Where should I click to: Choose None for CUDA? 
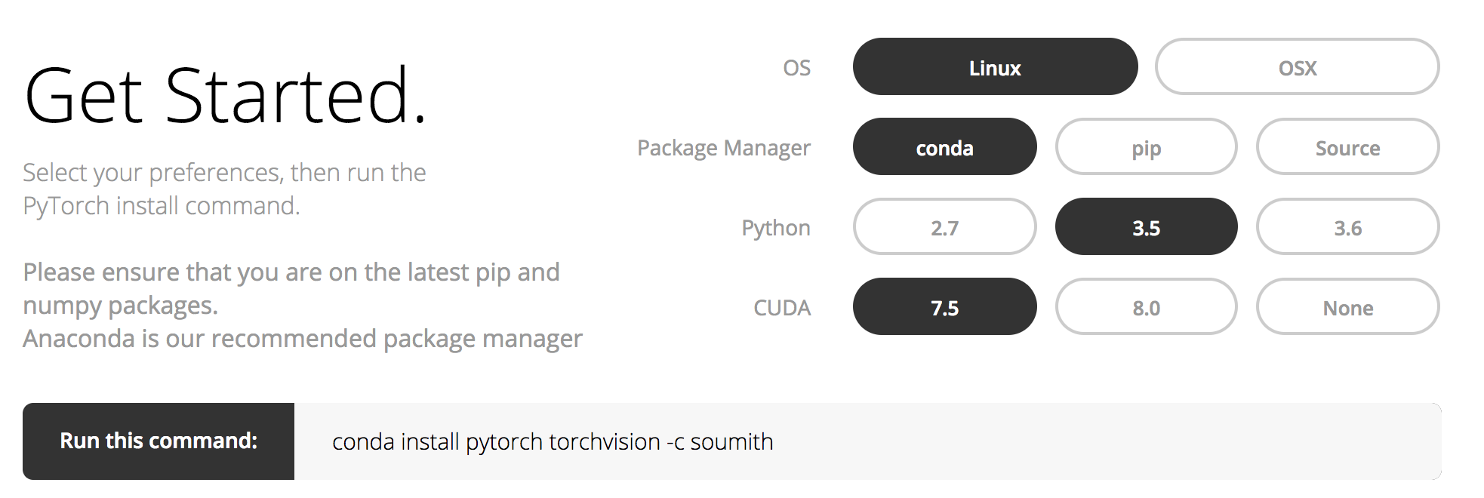[x=1347, y=307]
